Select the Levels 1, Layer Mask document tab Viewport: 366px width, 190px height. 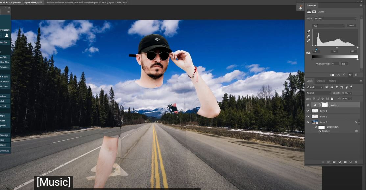20,2
